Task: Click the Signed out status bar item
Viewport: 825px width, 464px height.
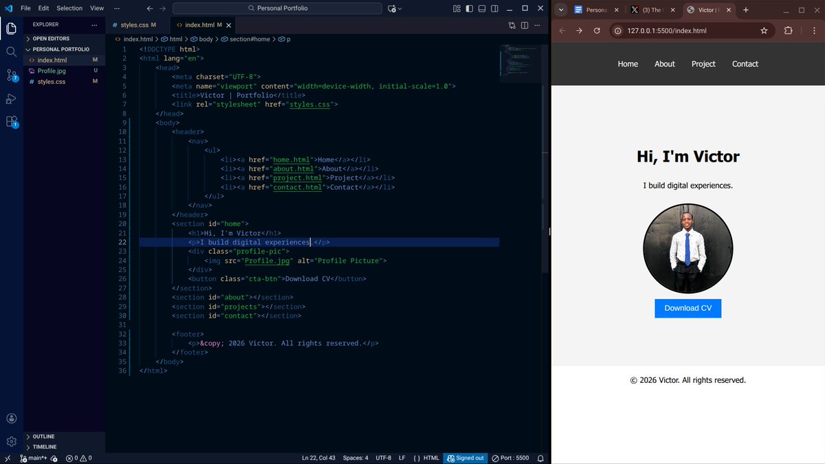Action: (465, 458)
